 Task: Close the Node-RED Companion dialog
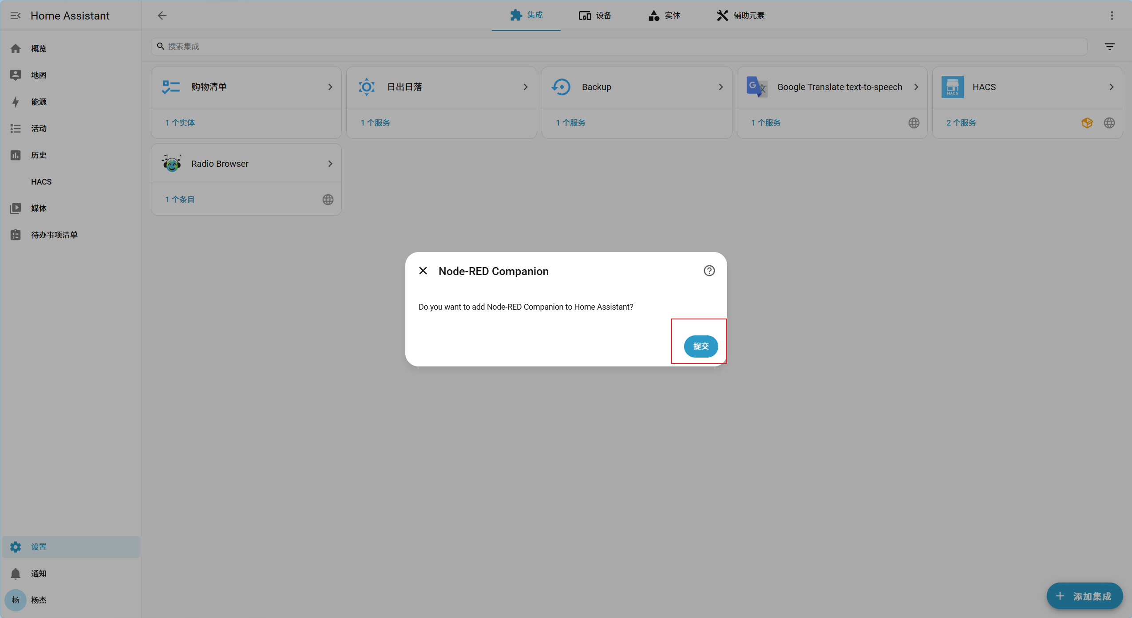tap(423, 271)
